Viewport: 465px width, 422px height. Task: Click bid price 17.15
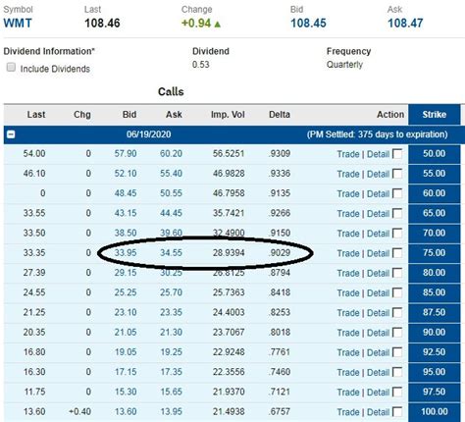[126, 372]
